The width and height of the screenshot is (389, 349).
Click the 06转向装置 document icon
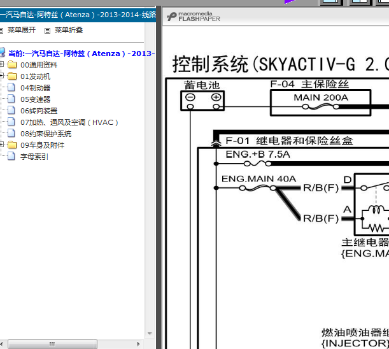[11, 110]
